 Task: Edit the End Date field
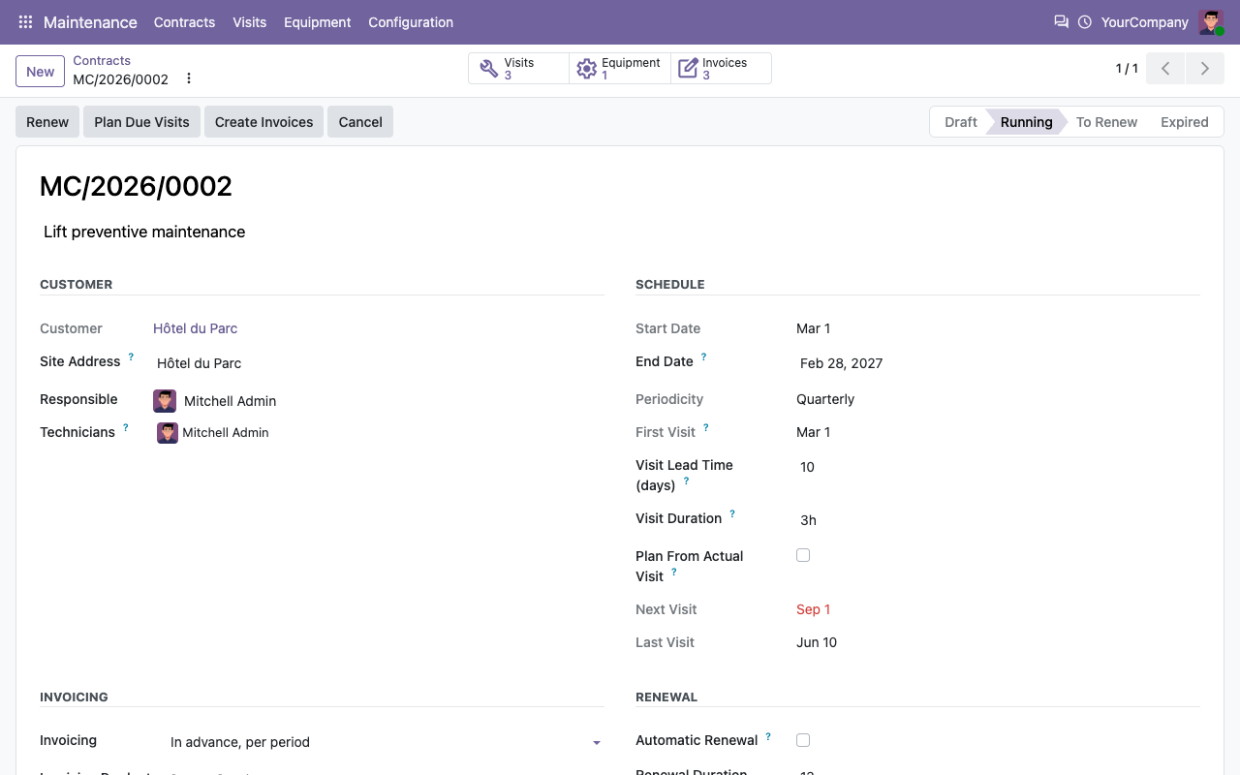point(998,363)
